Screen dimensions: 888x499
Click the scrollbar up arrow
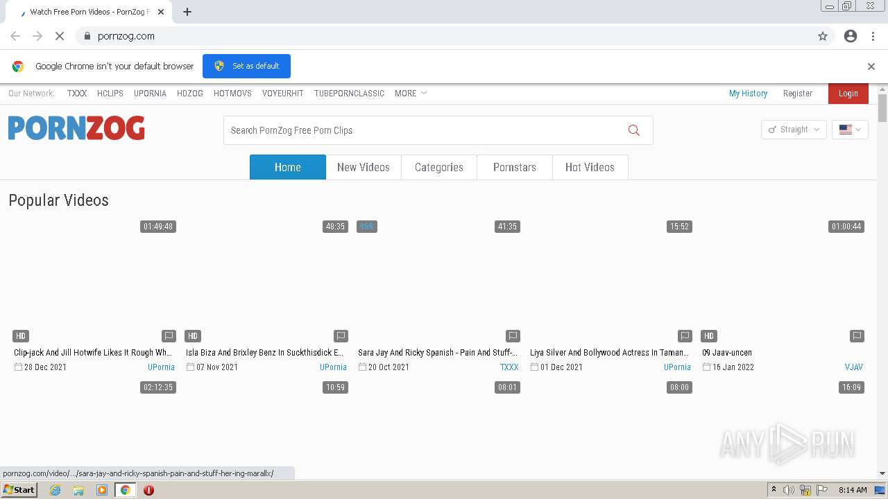[882, 89]
